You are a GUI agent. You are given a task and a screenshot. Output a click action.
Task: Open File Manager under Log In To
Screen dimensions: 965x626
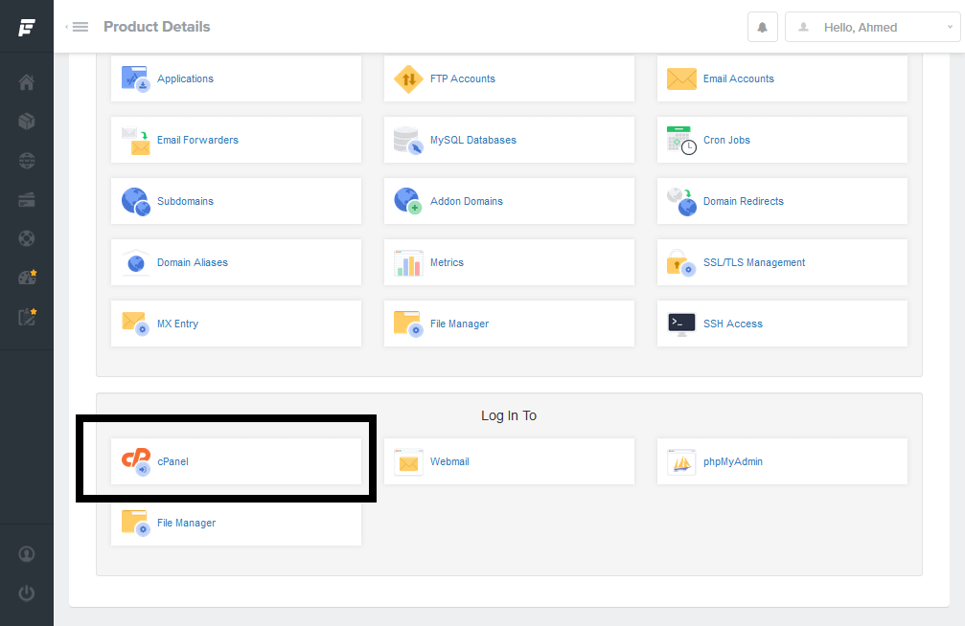click(187, 523)
